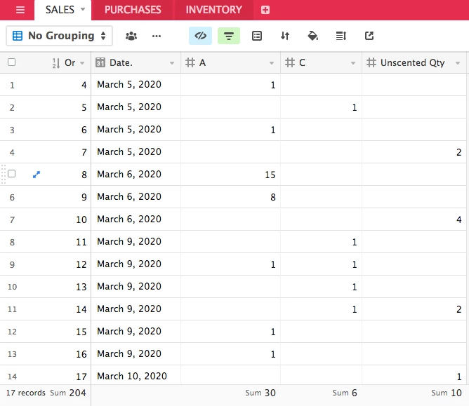
Task: Click the number icon in C header
Action: (290, 62)
